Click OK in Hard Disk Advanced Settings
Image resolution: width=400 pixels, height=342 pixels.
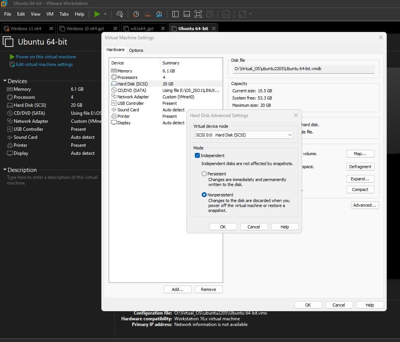(223, 227)
